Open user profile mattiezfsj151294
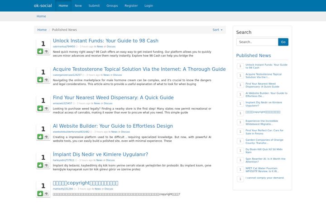 63,189
